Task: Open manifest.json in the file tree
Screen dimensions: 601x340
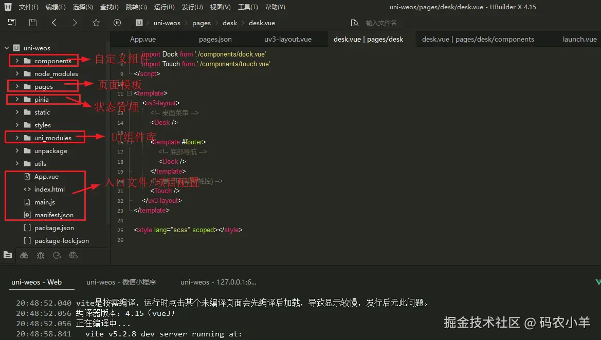Action: pyautogui.click(x=54, y=215)
